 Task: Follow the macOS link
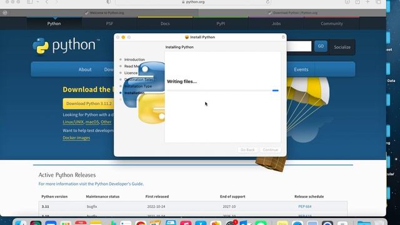(92, 122)
